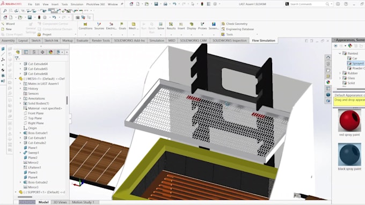Select Material <not specified> item
365x205 pixels.
[43, 108]
